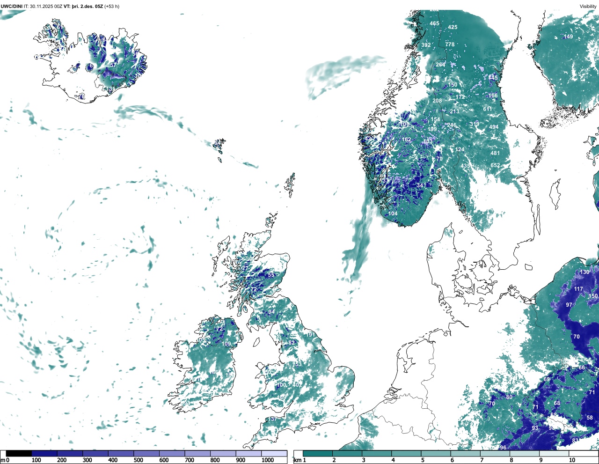Click the '96' value at the bottom edge
This screenshot has height=464, width=599.
(x=503, y=448)
